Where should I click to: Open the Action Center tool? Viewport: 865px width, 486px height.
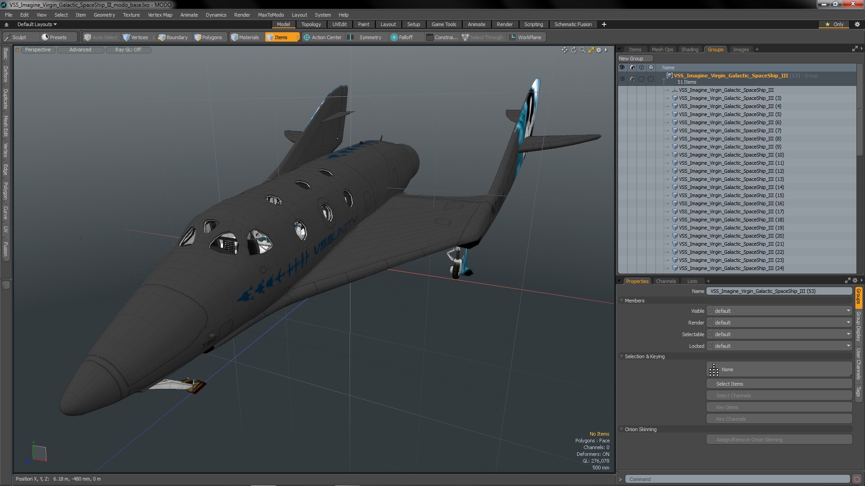point(323,37)
